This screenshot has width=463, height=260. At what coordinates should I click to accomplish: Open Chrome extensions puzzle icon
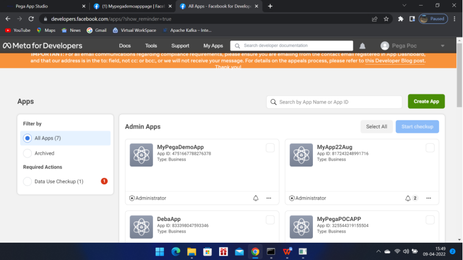point(401,19)
